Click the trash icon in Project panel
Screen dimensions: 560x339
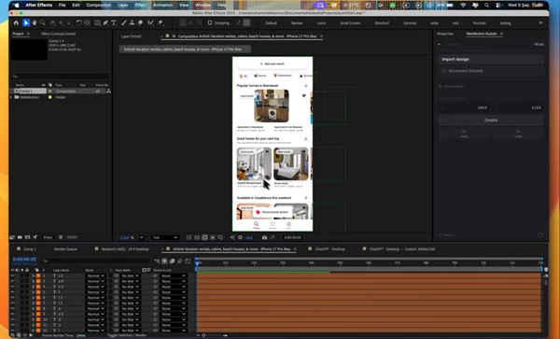(x=61, y=237)
